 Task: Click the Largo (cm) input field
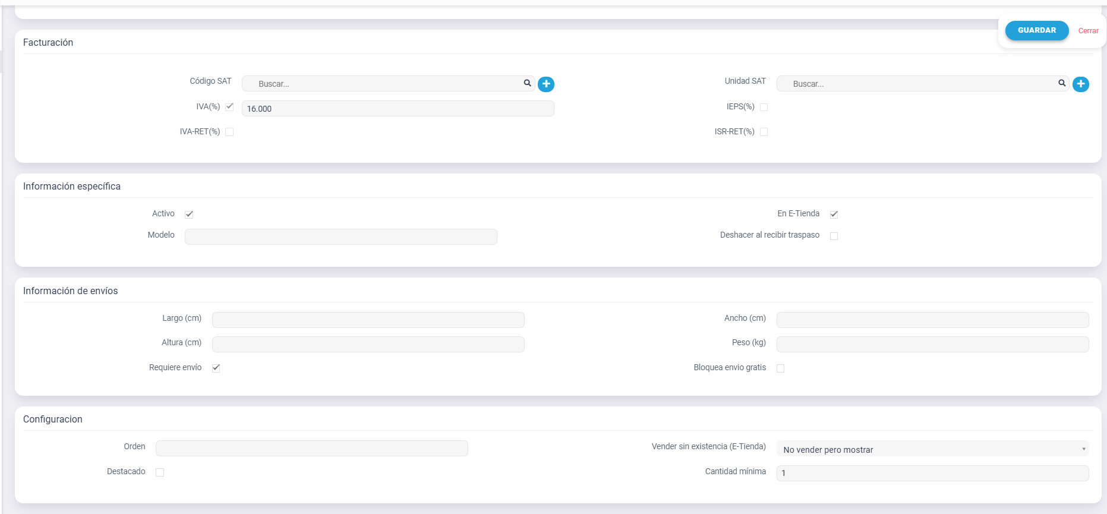[368, 320]
